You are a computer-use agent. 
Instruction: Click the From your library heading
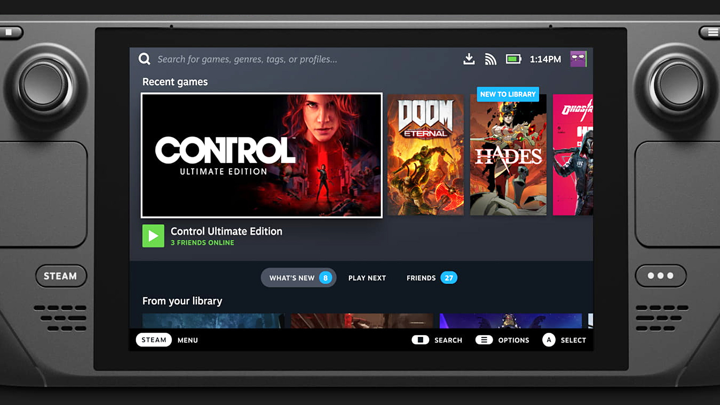tap(182, 301)
